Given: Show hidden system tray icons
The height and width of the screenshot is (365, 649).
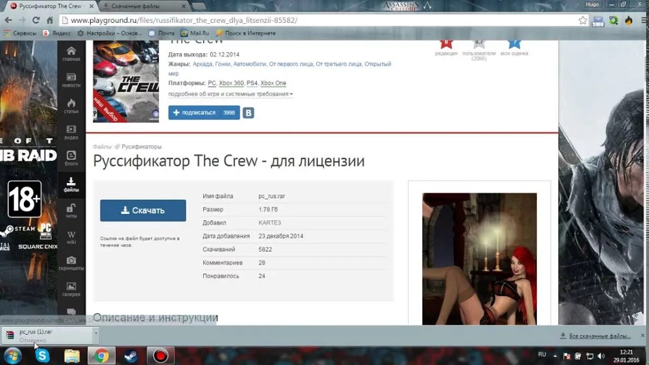Looking at the screenshot, I should point(554,355).
